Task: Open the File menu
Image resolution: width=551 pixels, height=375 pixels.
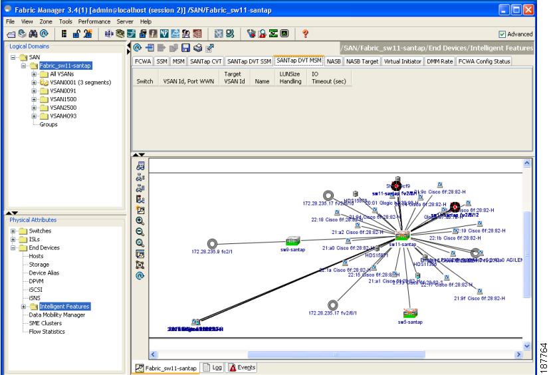Action: click(x=10, y=21)
